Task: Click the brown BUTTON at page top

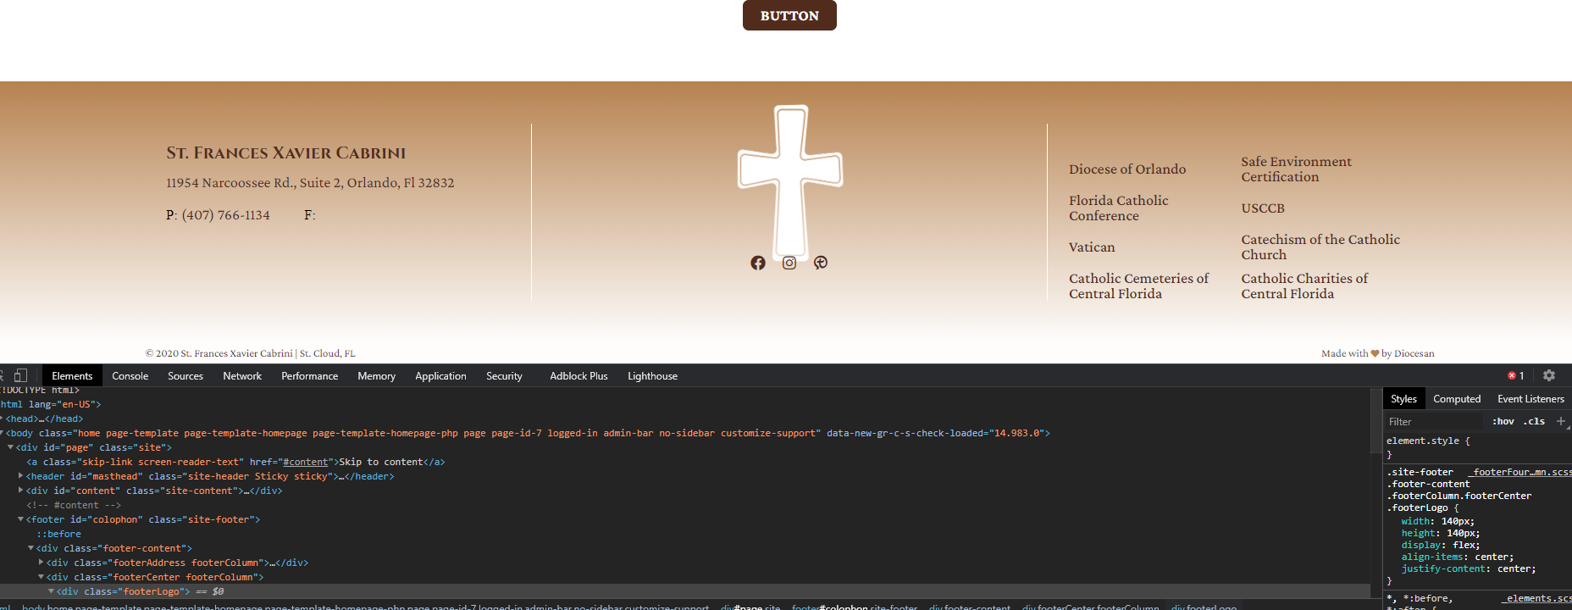Action: [x=789, y=15]
